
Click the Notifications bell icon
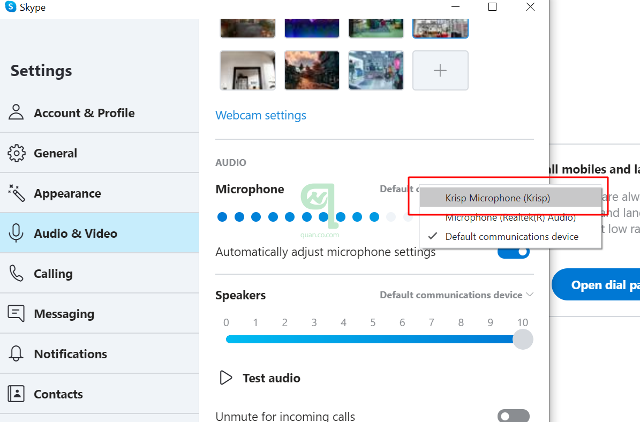click(x=16, y=353)
